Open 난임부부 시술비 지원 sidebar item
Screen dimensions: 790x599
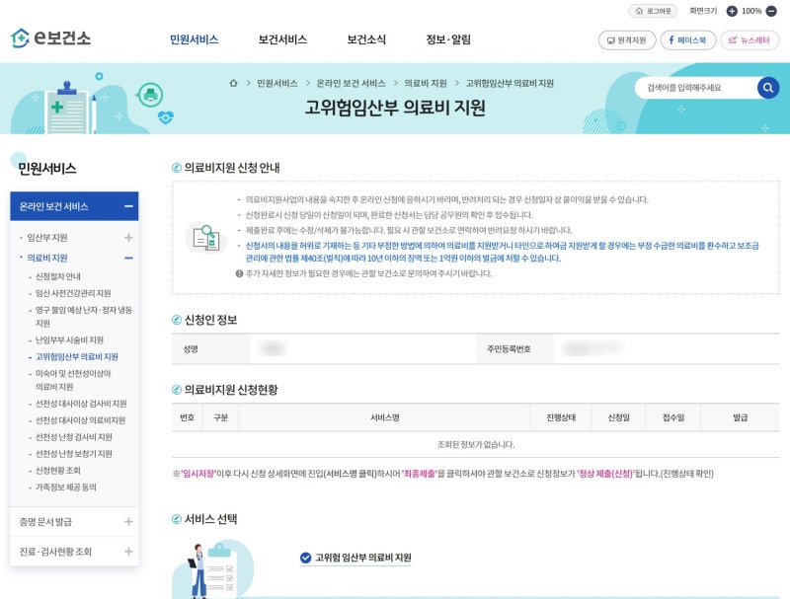click(x=69, y=339)
